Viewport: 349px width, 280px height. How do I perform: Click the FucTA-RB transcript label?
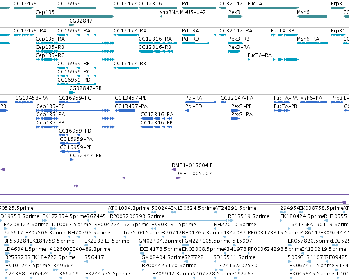283,31
